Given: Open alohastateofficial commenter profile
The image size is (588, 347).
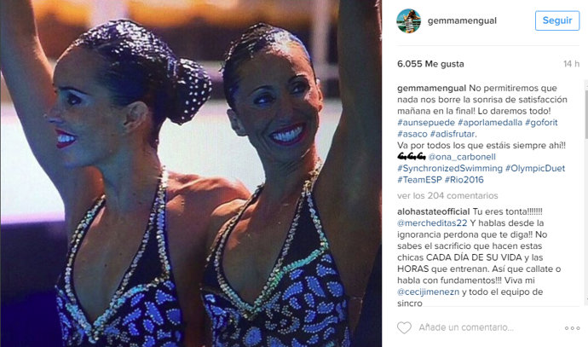Looking at the screenshot, I should tap(433, 211).
